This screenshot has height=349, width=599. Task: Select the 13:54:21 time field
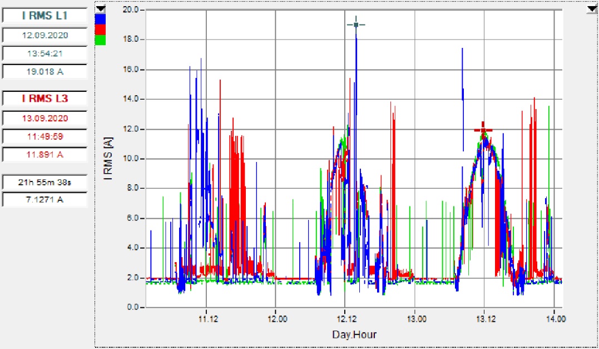(x=44, y=53)
